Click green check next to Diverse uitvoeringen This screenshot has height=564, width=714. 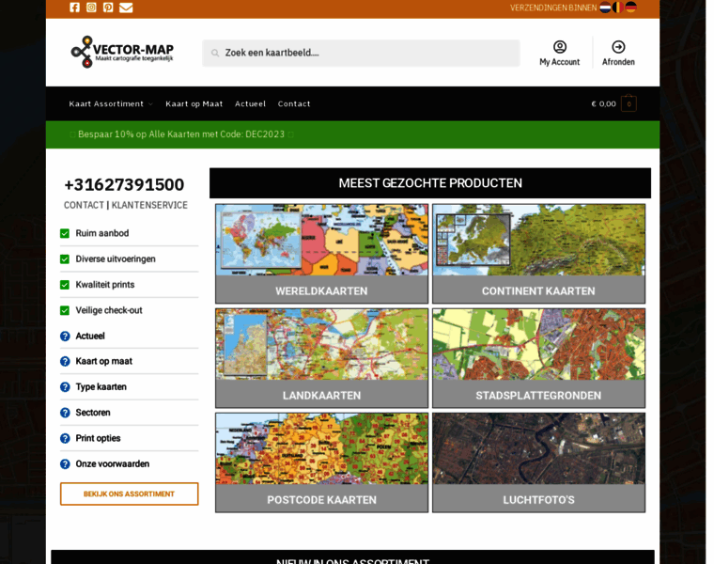click(65, 259)
